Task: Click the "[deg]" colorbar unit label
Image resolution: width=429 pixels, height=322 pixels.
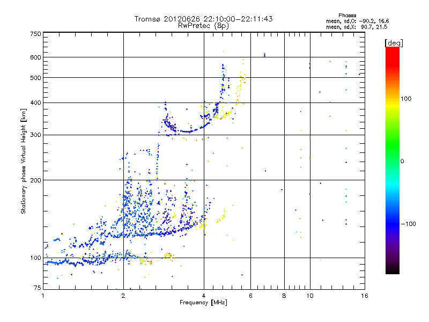Action: pyautogui.click(x=394, y=43)
